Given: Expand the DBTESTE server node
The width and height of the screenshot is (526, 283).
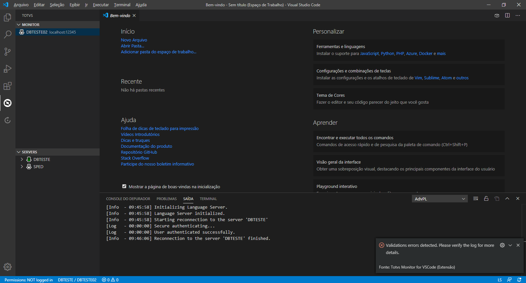Looking at the screenshot, I should click(x=22, y=159).
